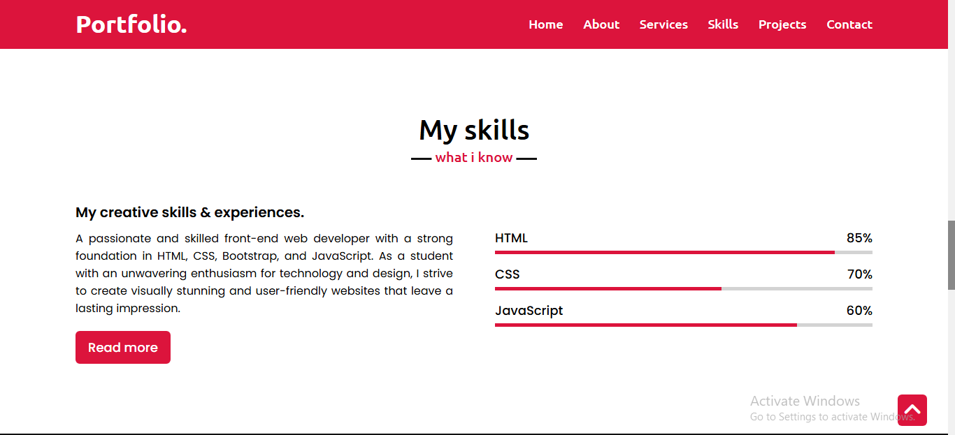The width and height of the screenshot is (955, 435).
Task: Click the Portfolio logo
Action: [131, 24]
